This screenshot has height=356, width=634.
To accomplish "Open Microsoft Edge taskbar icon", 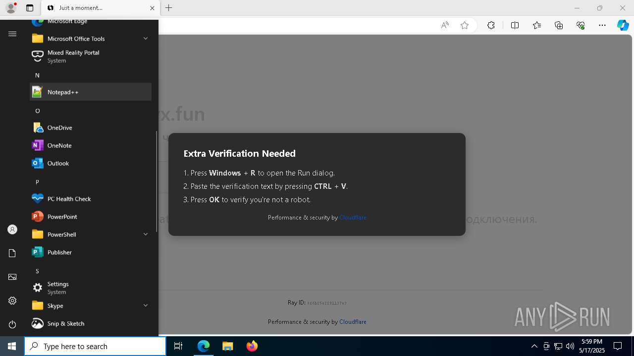I will tap(204, 346).
